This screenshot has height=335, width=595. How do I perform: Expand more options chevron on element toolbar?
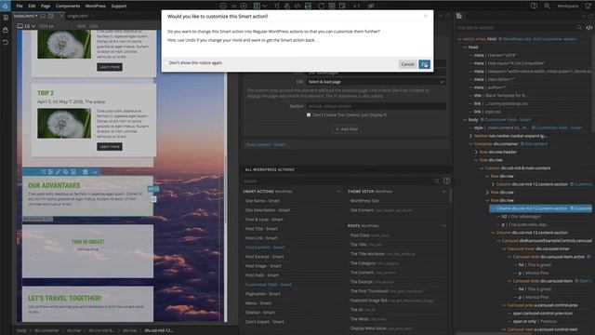click(x=95, y=172)
